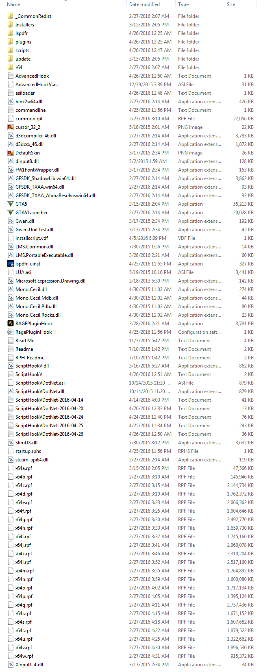Viewport: 274px width, 672px height.
Task: Select the Read Me text document name
Action: point(25,341)
